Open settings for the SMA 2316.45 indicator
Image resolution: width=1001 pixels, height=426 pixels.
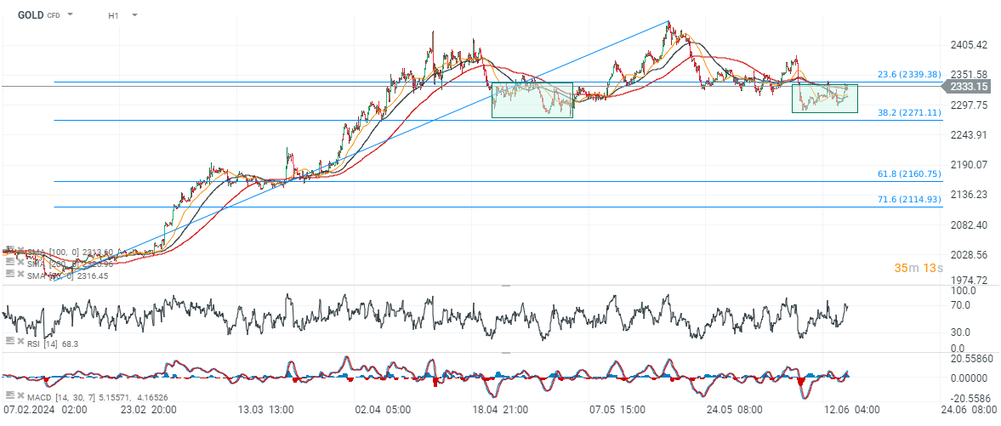[9, 273]
